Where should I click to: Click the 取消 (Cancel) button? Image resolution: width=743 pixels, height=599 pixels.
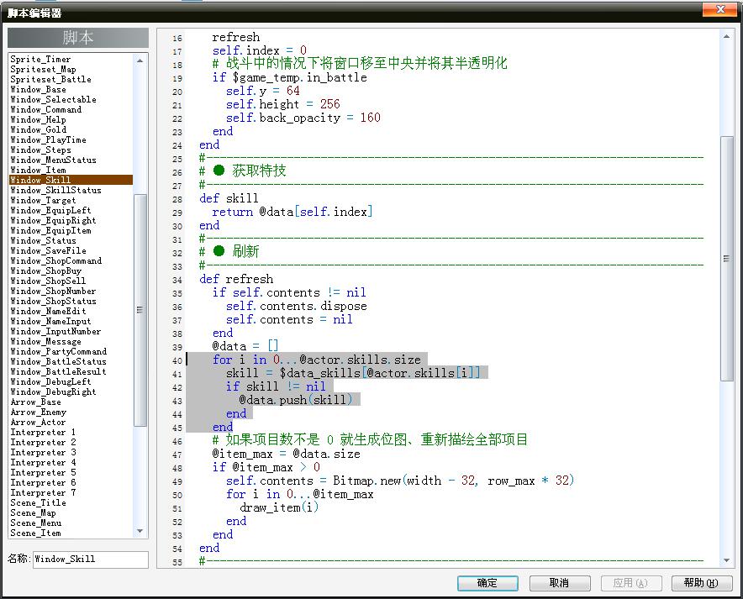[x=560, y=583]
